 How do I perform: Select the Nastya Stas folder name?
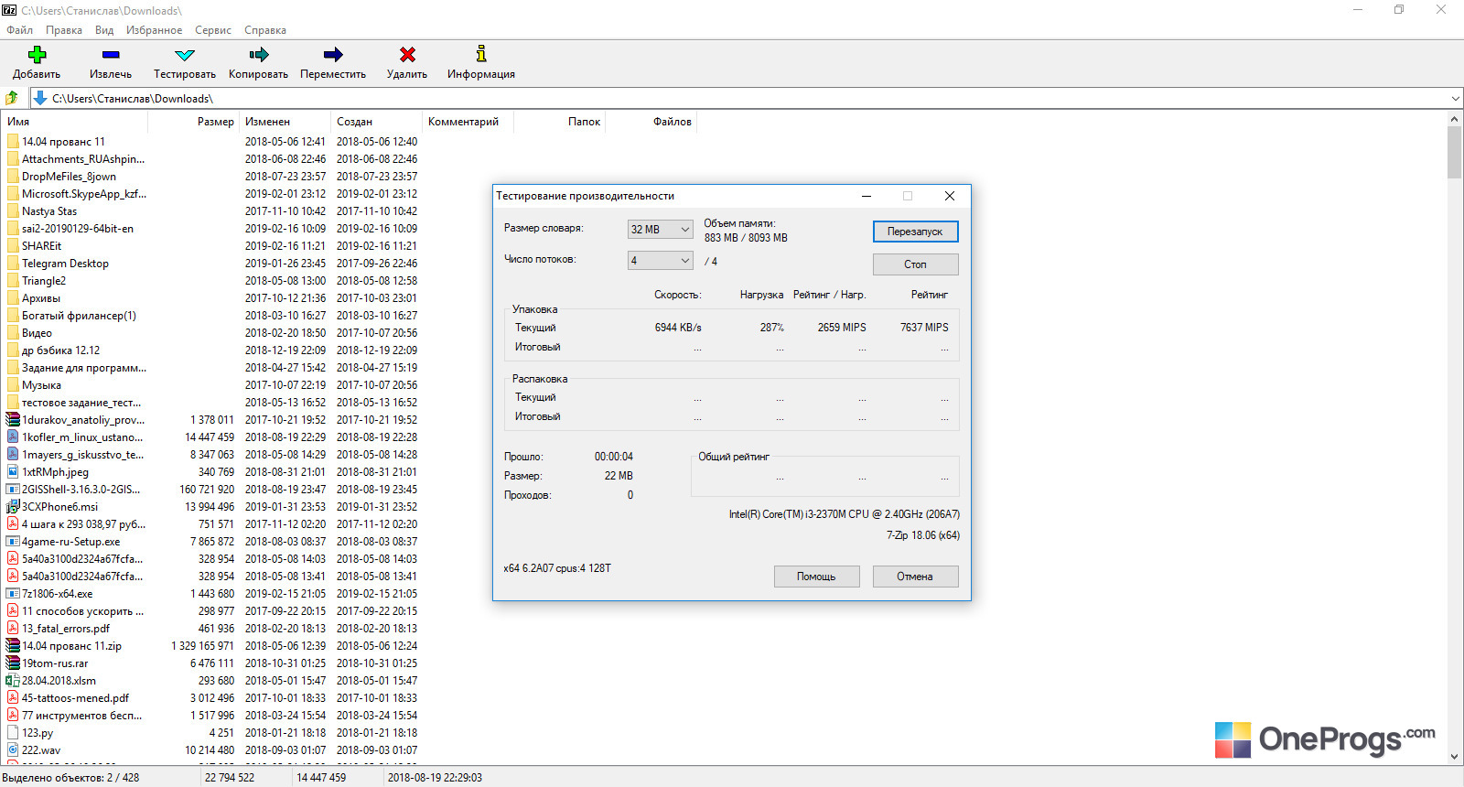pyautogui.click(x=49, y=211)
